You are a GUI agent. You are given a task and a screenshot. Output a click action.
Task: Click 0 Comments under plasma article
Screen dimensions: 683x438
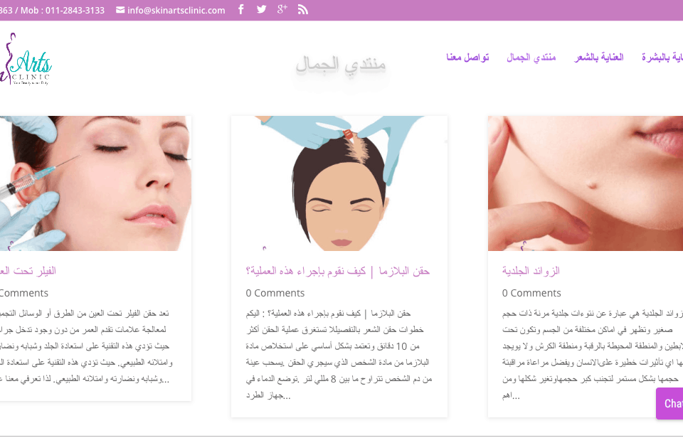tap(275, 293)
